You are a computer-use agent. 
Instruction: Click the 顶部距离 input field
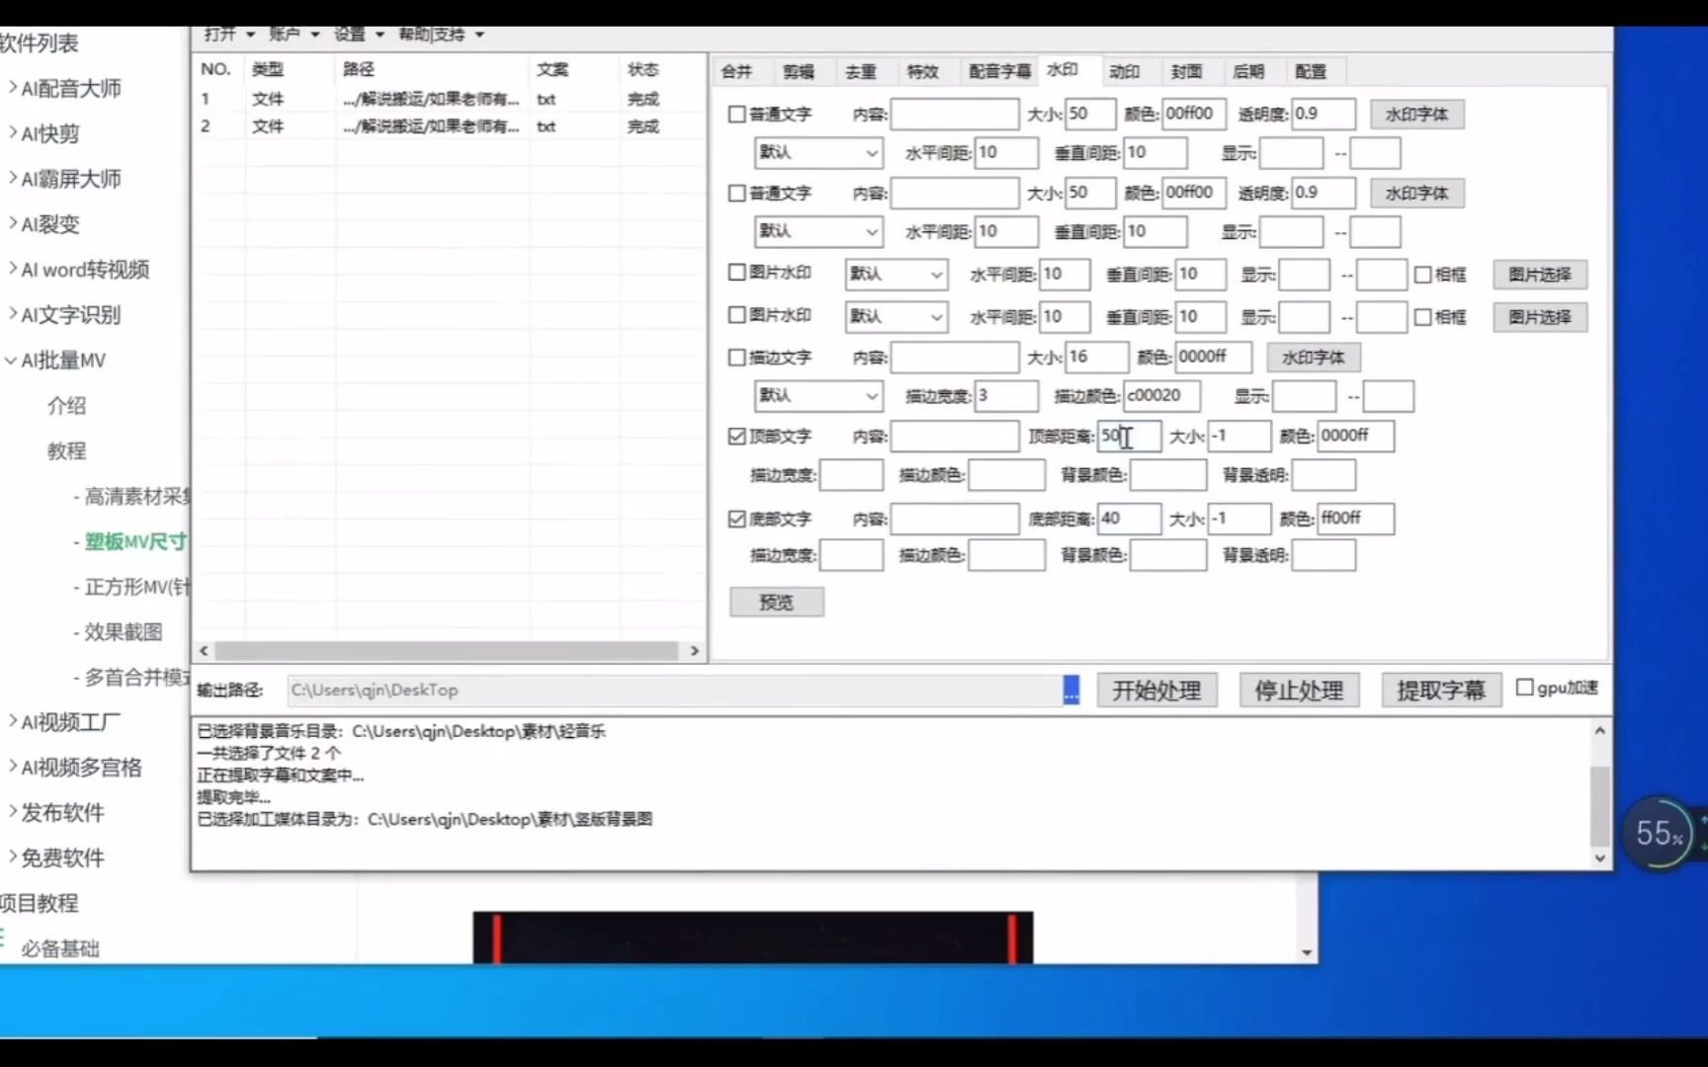[1130, 436]
